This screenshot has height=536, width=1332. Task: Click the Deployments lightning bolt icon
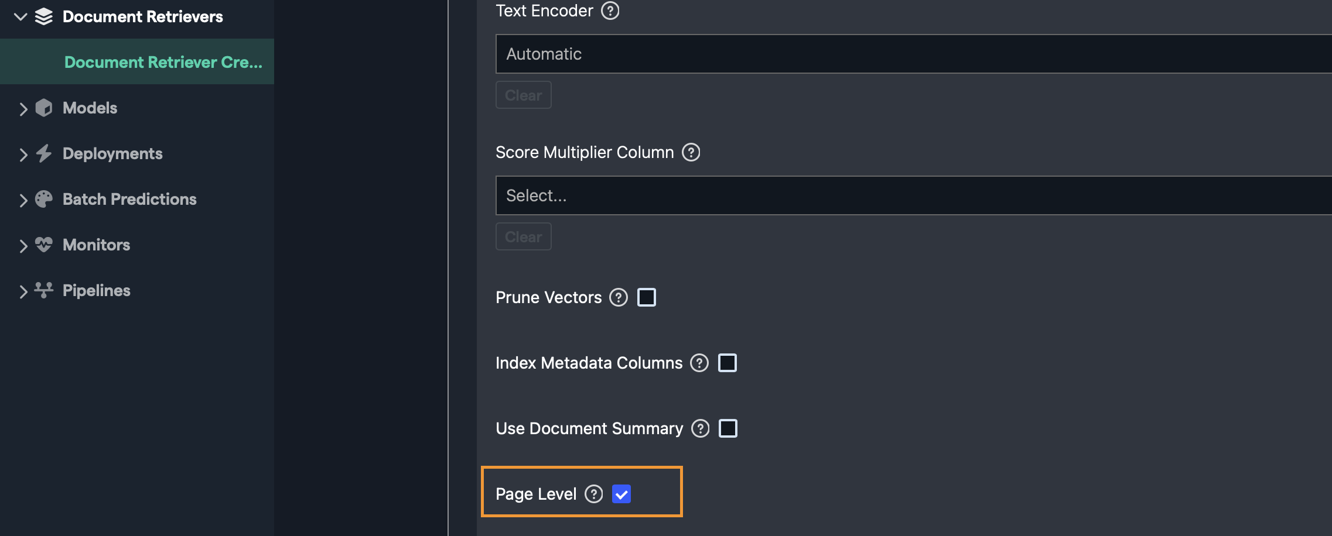[44, 154]
